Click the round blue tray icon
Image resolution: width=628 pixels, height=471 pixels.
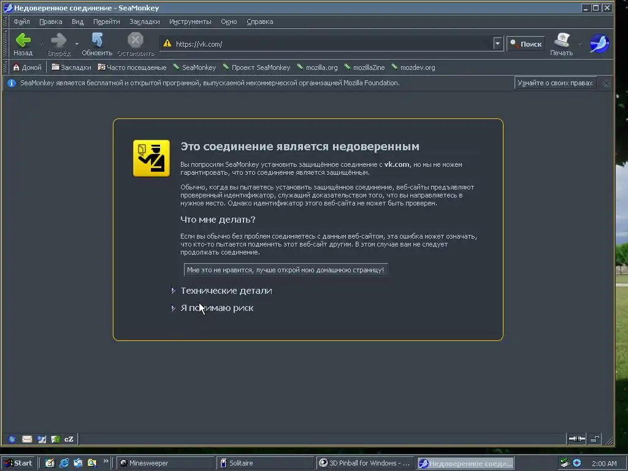(576, 463)
